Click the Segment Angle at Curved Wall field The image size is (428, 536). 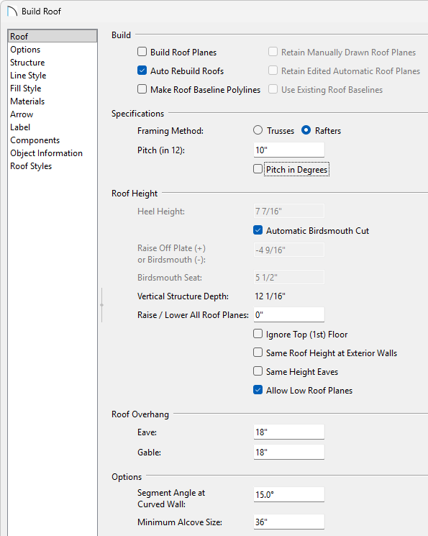point(289,495)
